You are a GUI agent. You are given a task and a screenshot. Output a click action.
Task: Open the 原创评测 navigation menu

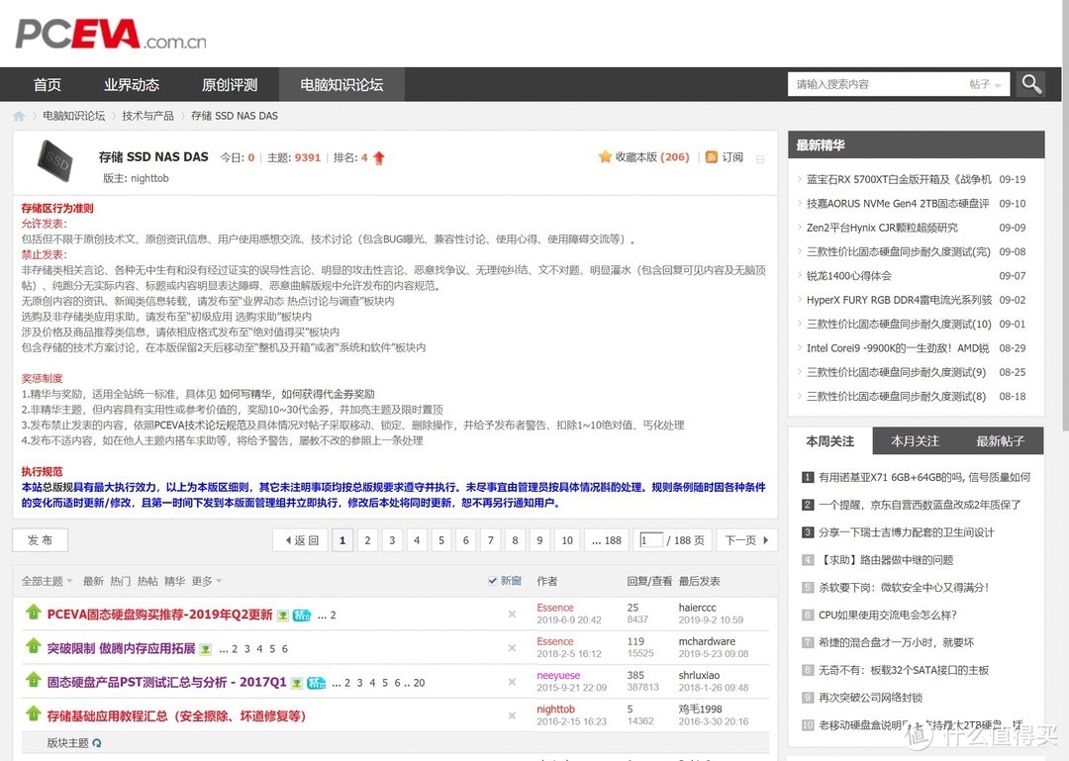tap(230, 84)
